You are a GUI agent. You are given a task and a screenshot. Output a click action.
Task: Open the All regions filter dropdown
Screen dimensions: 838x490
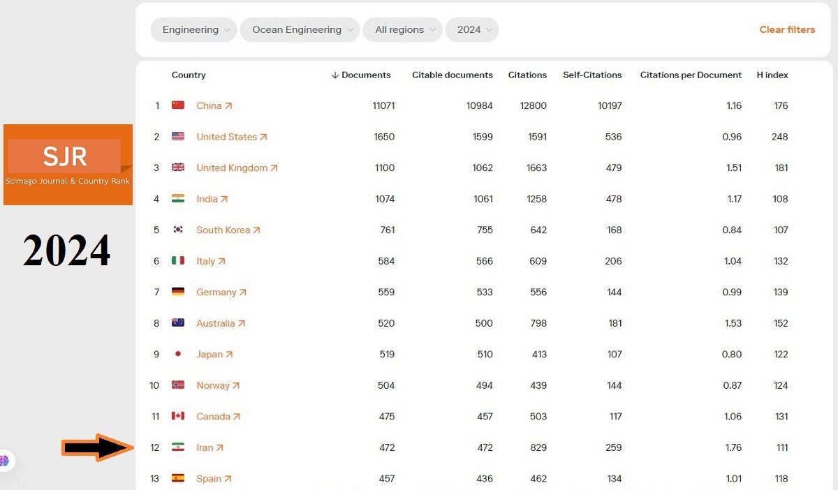pyautogui.click(x=402, y=30)
